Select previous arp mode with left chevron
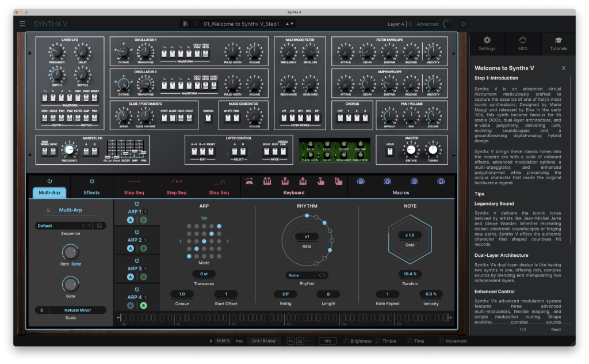The height and width of the screenshot is (364, 589). pos(181,241)
